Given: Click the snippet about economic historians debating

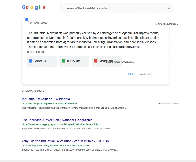Looking at the screenshot, I should click(x=70, y=150).
